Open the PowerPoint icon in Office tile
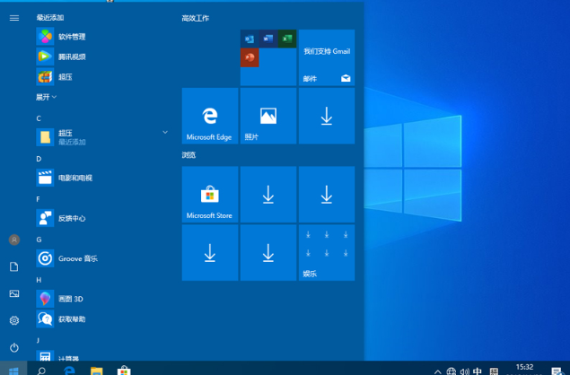This screenshot has width=570, height=375. [x=250, y=57]
